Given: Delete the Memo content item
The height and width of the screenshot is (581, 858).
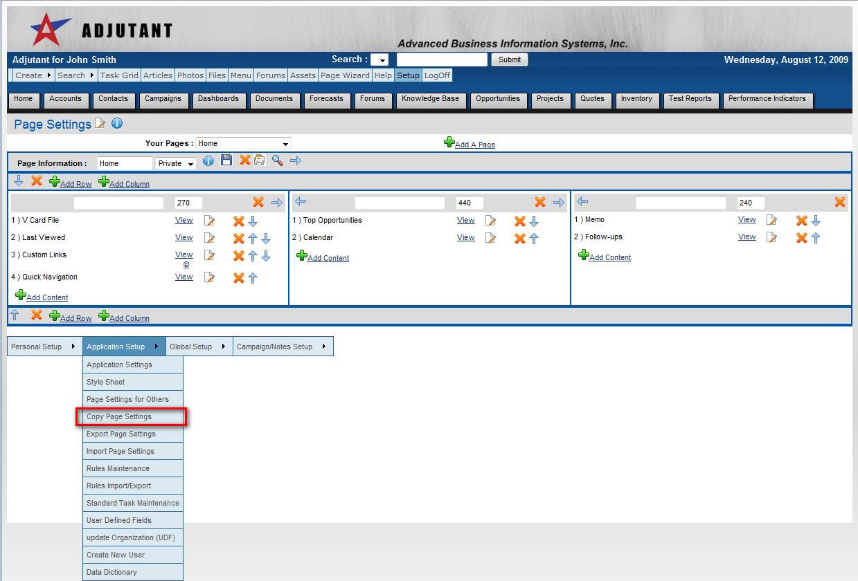Looking at the screenshot, I should (801, 221).
